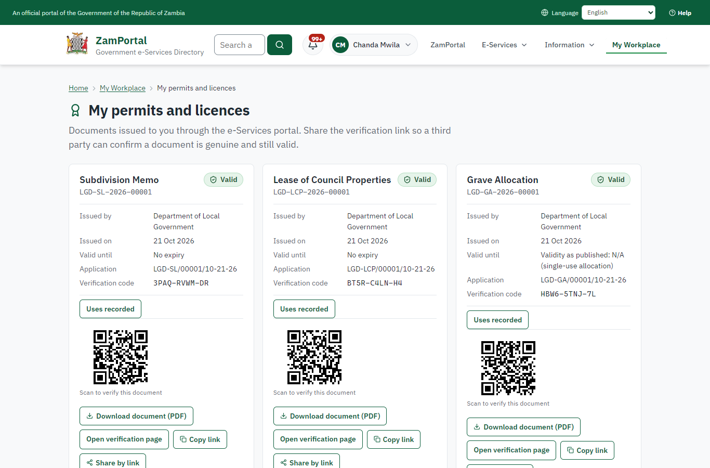The height and width of the screenshot is (468, 710).
Task: Click Valid badge on Lease of Council Properties
Action: click(417, 179)
